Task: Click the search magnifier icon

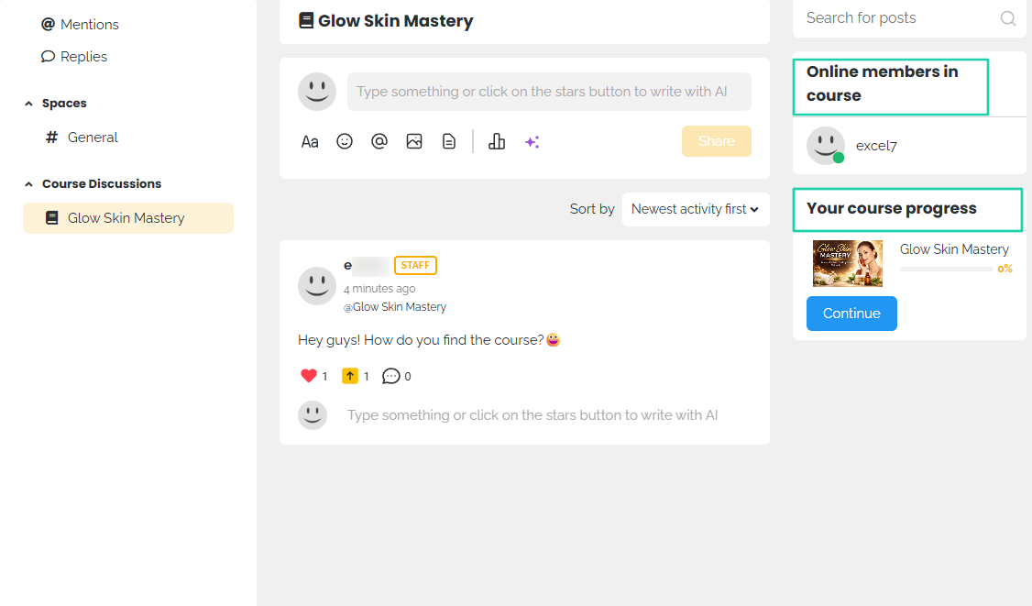Action: pos(1007,18)
